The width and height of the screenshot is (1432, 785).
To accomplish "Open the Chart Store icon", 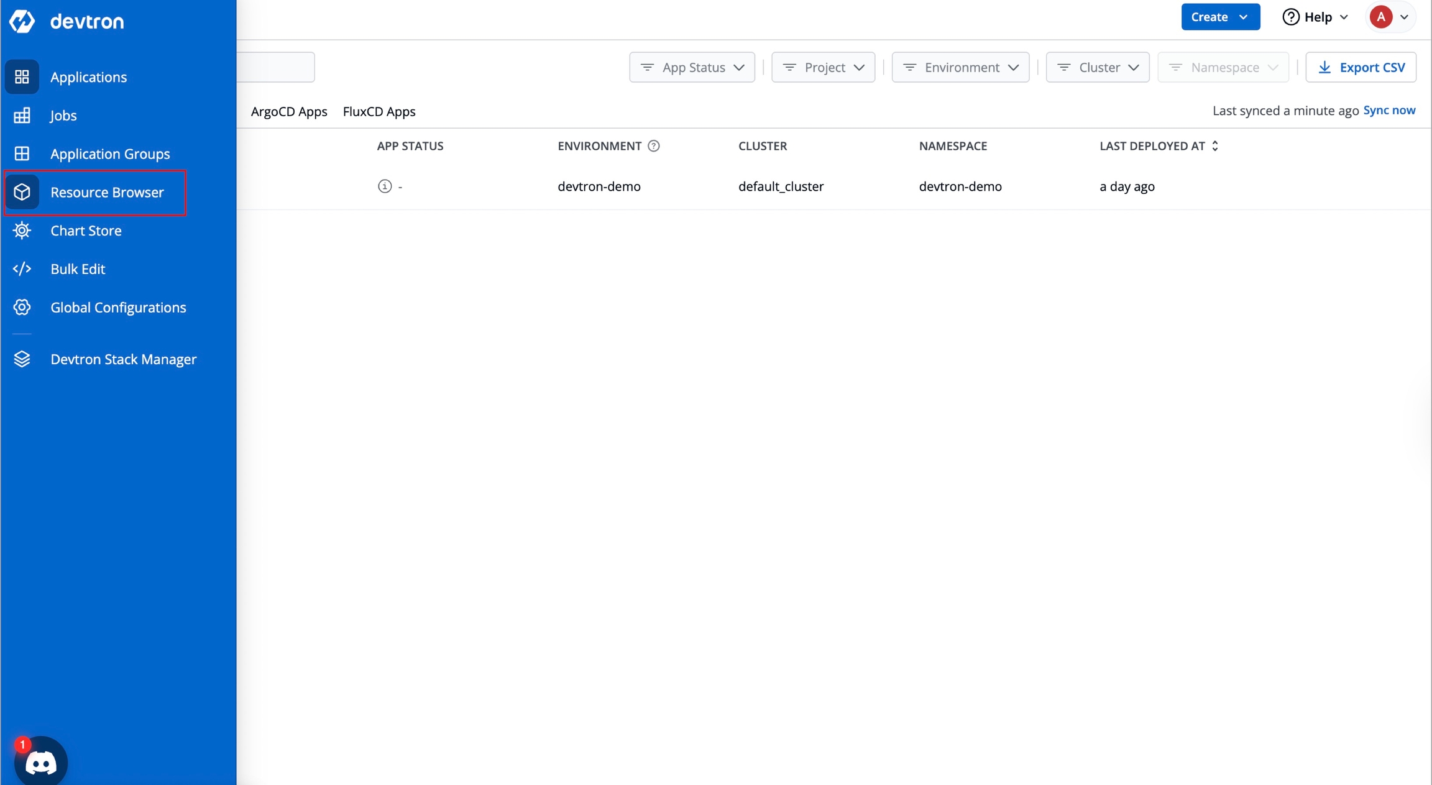I will point(22,231).
